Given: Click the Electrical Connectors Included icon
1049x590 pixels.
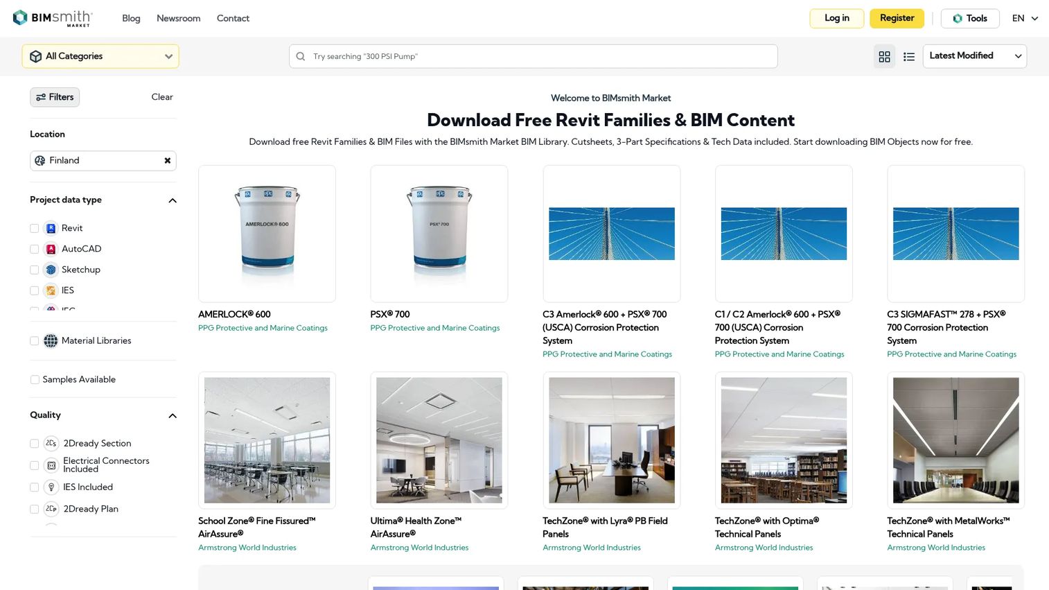Looking at the screenshot, I should (51, 465).
